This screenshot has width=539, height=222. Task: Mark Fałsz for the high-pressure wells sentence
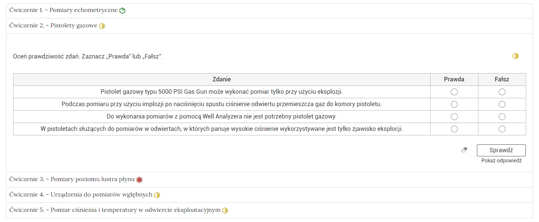pyautogui.click(x=502, y=129)
